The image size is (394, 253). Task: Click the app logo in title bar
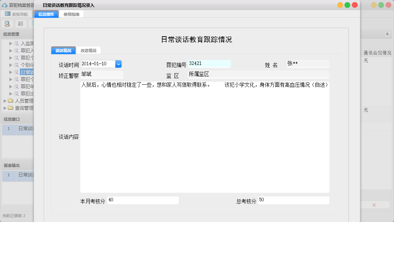(5, 5)
